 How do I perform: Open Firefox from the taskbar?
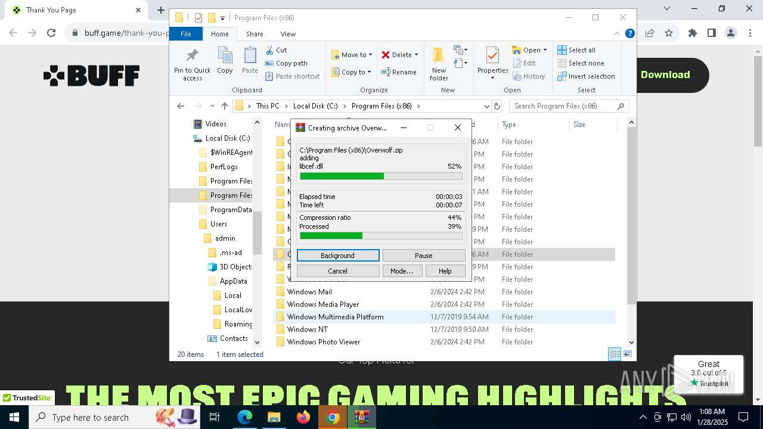tap(303, 417)
